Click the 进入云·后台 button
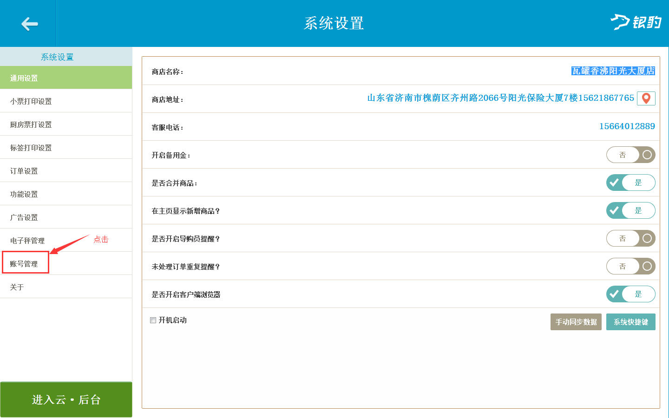 pyautogui.click(x=66, y=399)
